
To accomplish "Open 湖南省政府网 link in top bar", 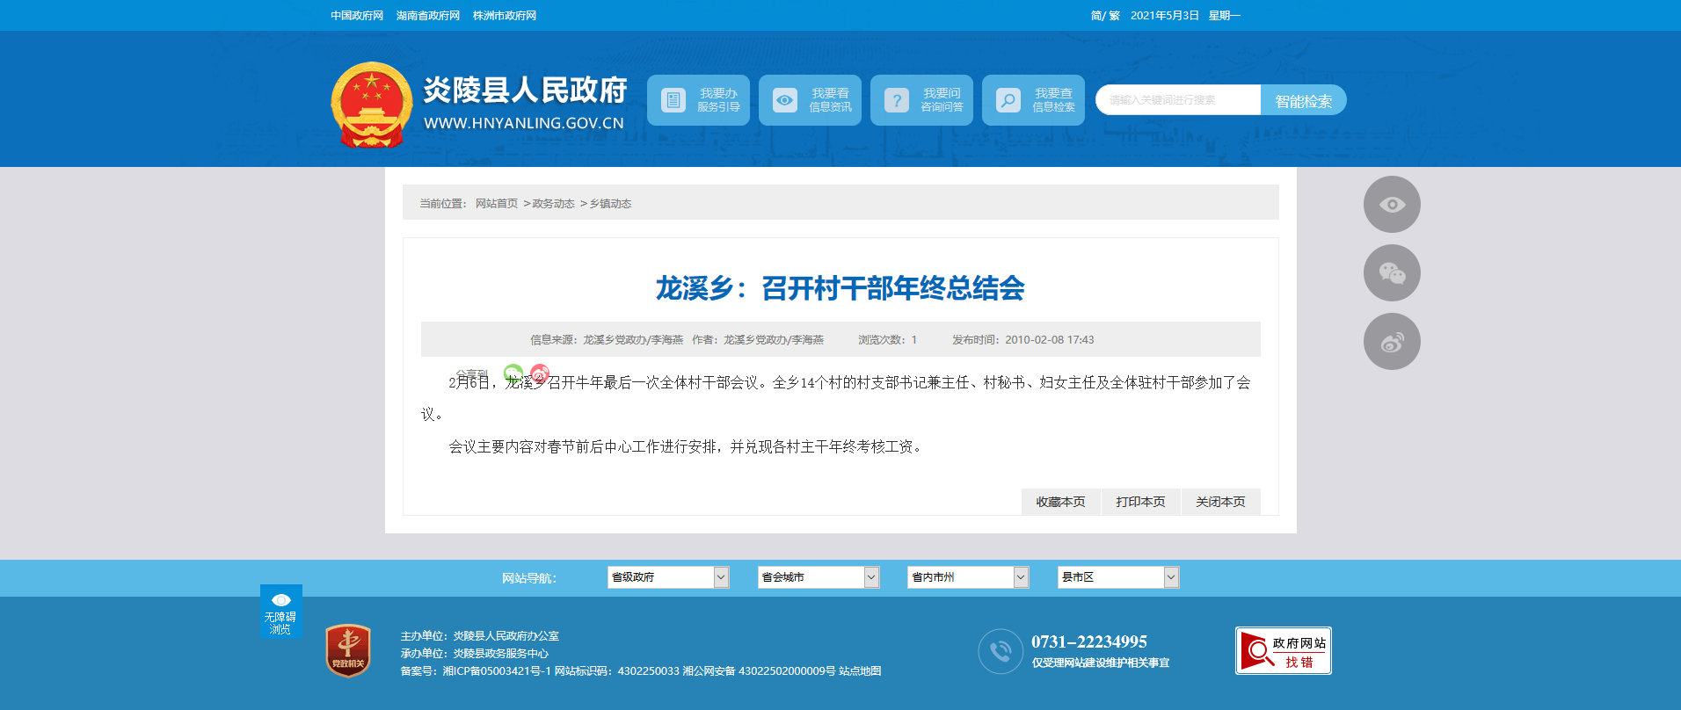I will click(428, 16).
